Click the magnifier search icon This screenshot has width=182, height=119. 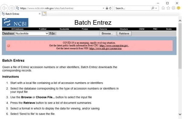tap(153, 8)
